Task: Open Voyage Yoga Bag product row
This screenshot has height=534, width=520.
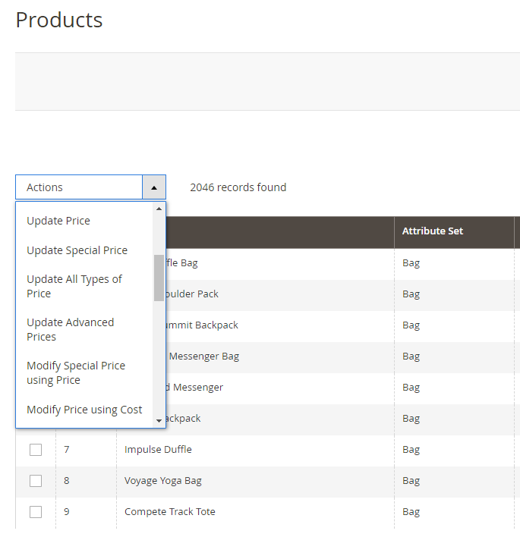Action: 162,481
